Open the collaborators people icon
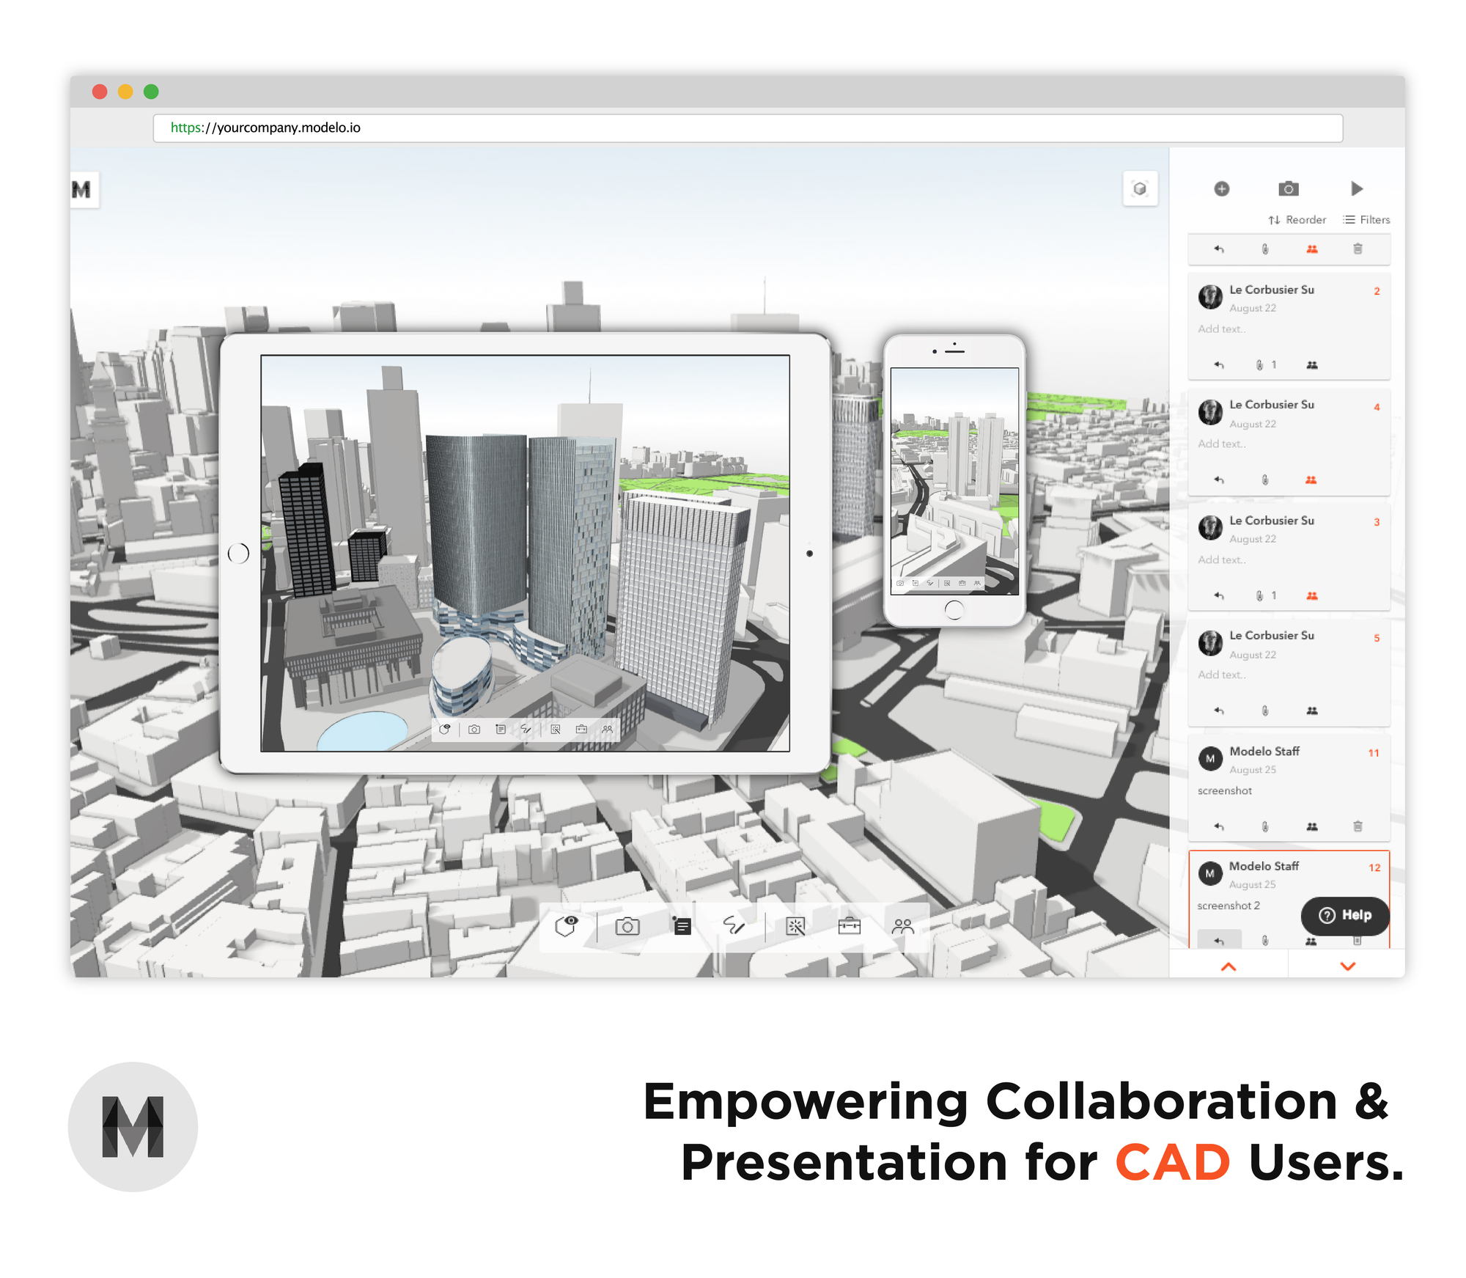 click(903, 927)
